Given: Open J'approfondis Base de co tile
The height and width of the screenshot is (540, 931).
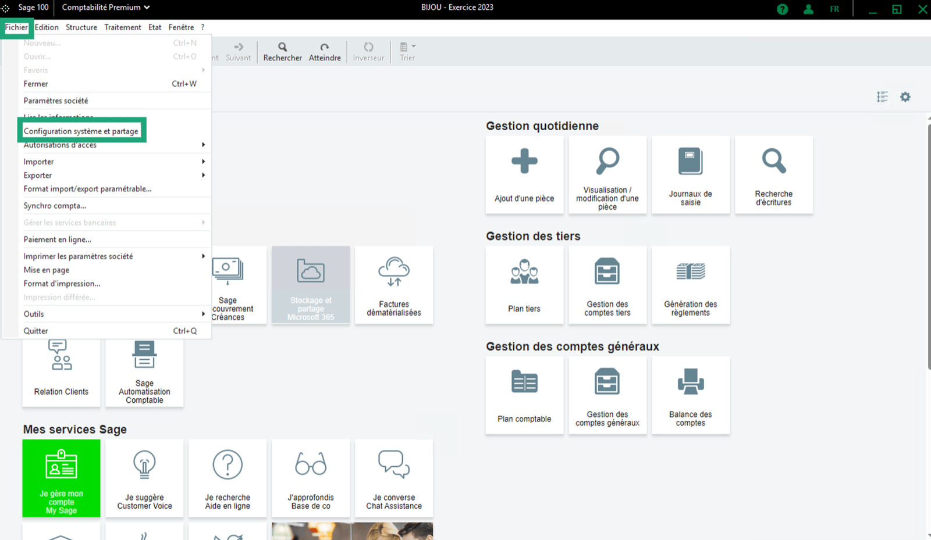Looking at the screenshot, I should (x=311, y=478).
